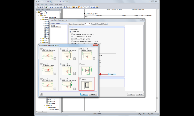This screenshot has height=116, width=194.
Task: Click the save icon in the main toolbar
Action: tap(42, 7)
